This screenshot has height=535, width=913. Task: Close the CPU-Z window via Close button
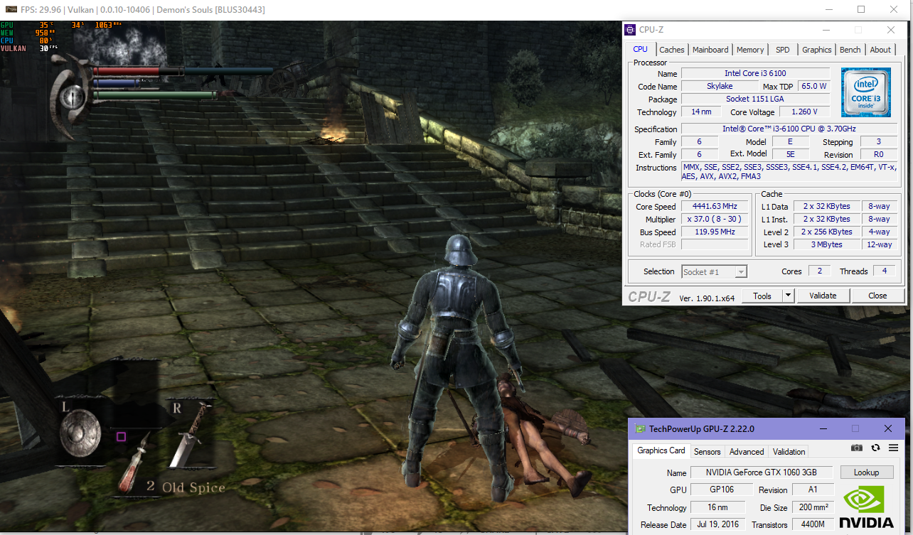tap(877, 296)
